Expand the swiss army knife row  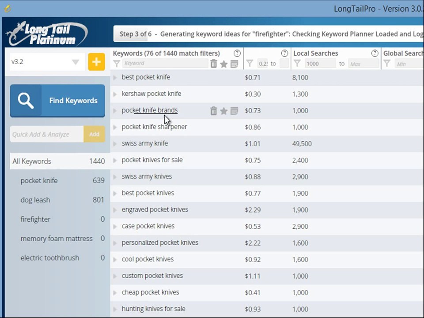115,144
